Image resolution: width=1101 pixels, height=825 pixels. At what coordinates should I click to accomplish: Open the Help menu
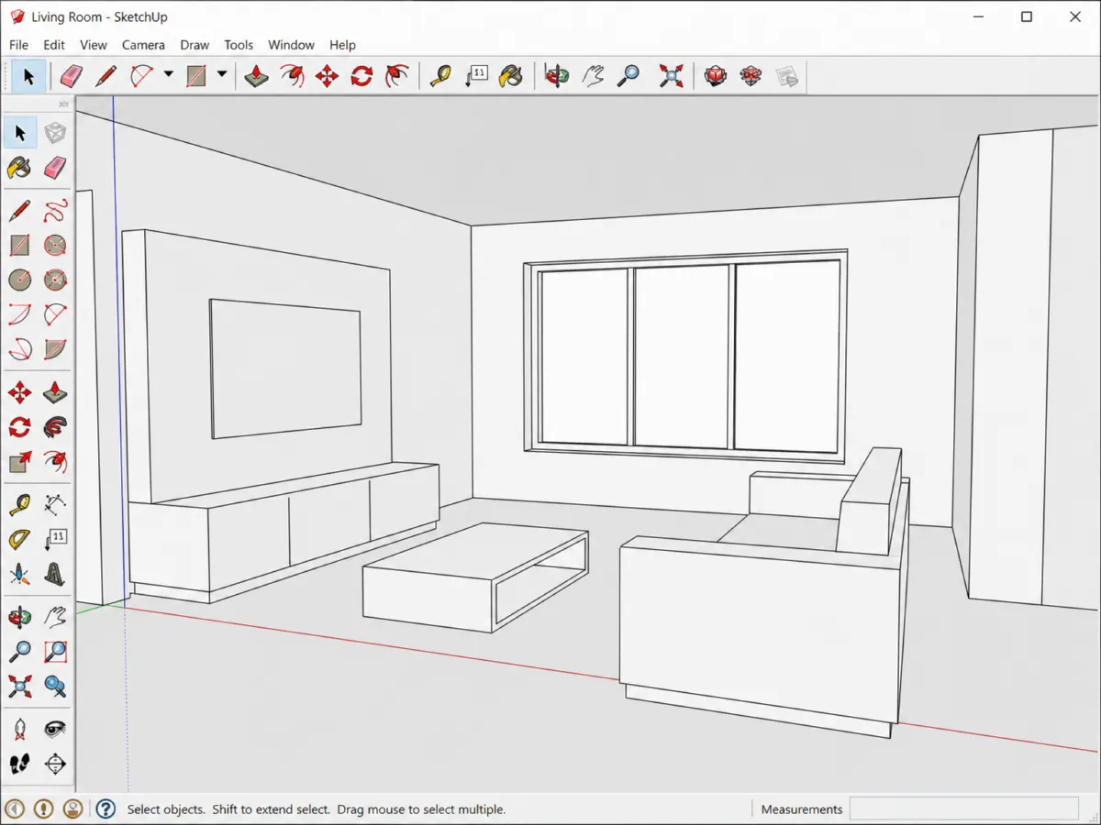coord(342,45)
